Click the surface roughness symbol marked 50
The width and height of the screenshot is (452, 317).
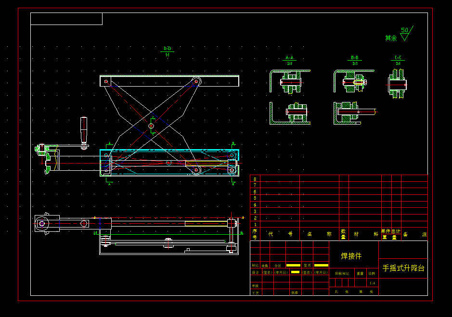point(406,33)
